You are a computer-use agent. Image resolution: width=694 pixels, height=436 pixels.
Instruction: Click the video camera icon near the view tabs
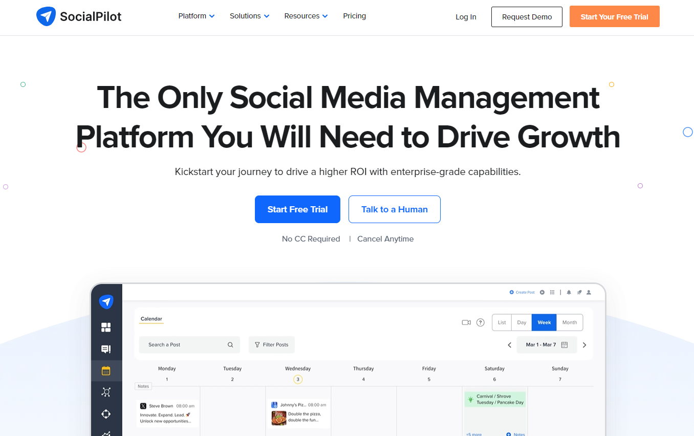(x=466, y=322)
